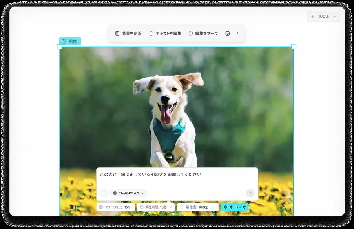The width and height of the screenshot is (354, 229).
Task: Choose テキストを編集 in the image toolbar
Action: [x=165, y=34]
